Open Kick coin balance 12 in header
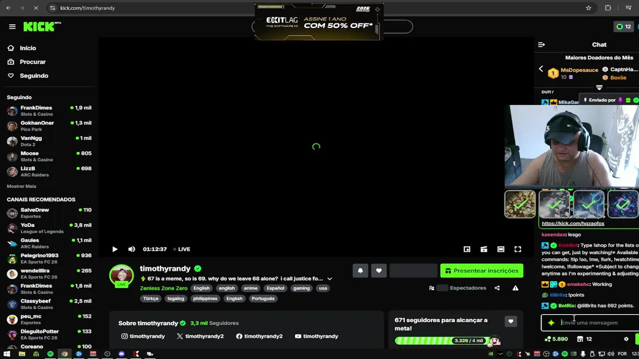 point(624,26)
